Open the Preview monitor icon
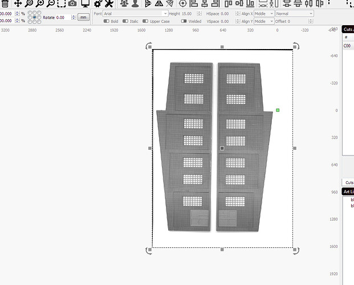The width and height of the screenshot is (354, 285). (86, 3)
